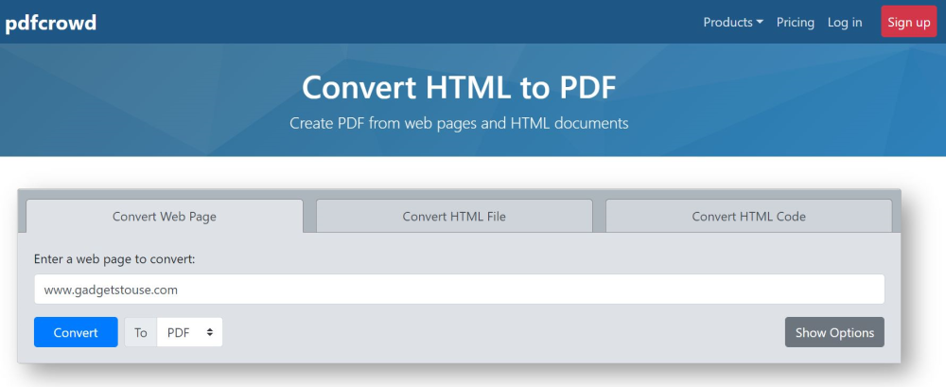Expand settings with Show Options
This screenshot has width=946, height=387.
coord(834,332)
